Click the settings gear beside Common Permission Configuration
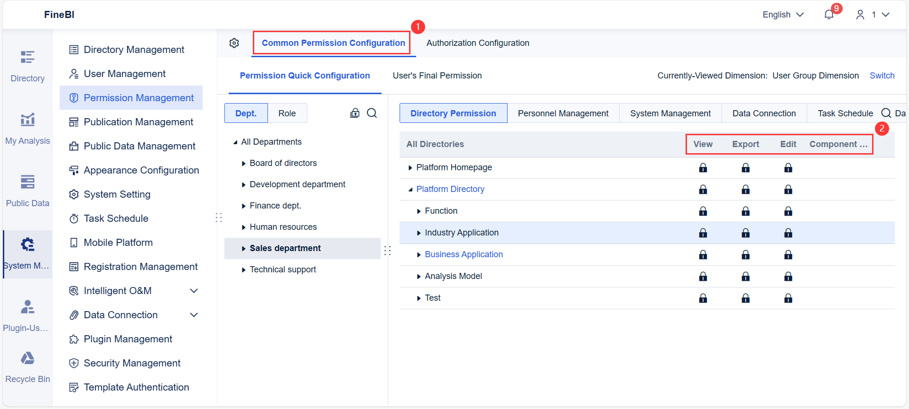This screenshot has height=409, width=909. (x=234, y=43)
